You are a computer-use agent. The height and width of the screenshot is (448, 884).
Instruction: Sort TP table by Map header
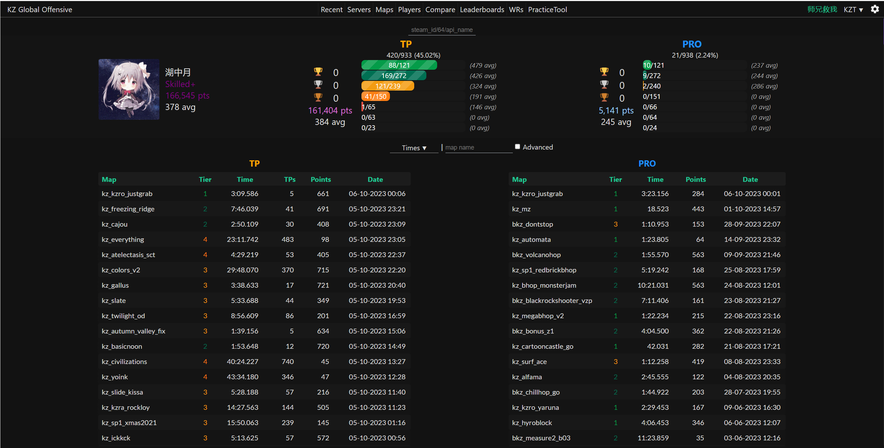(109, 179)
